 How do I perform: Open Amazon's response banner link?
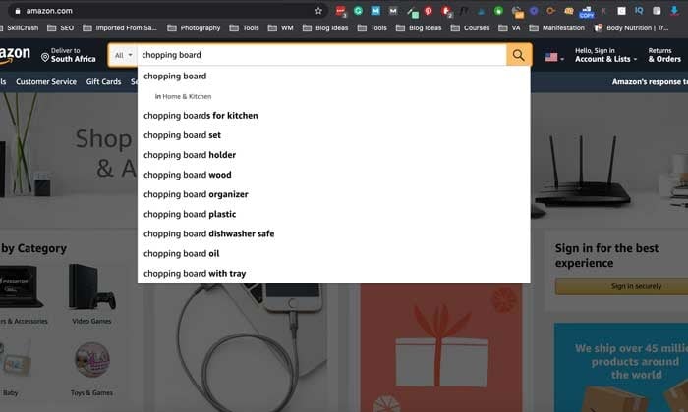650,81
